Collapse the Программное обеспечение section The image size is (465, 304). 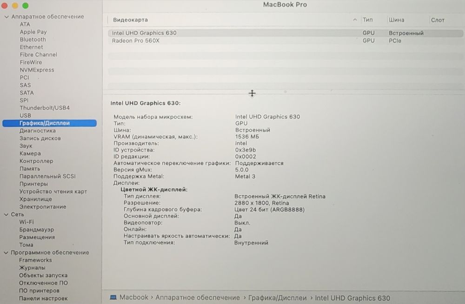(x=6, y=253)
